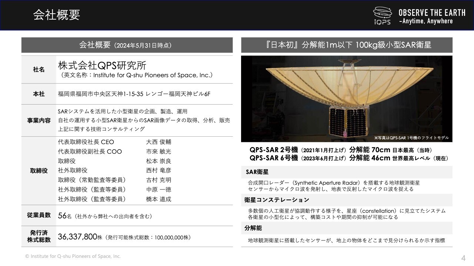Click the 本社 row label
Screen dimensions: 474x266
(x=38, y=94)
